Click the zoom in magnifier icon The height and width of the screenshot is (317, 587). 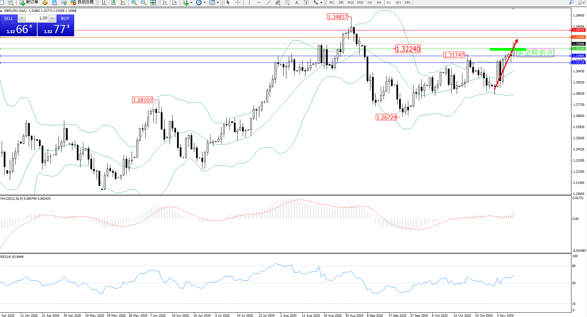point(134,3)
